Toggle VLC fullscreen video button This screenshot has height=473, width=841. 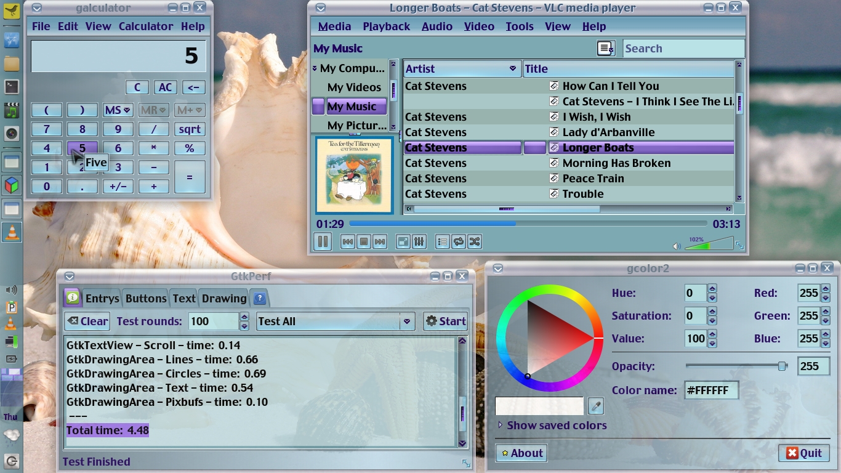[x=403, y=242]
